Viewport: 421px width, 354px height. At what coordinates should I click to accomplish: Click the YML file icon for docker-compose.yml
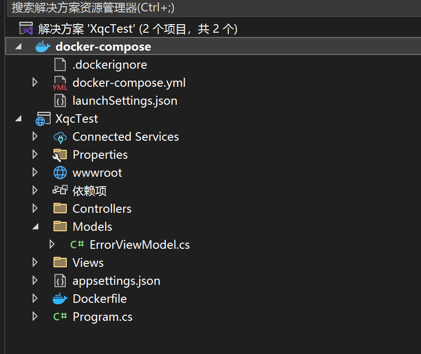pos(60,83)
